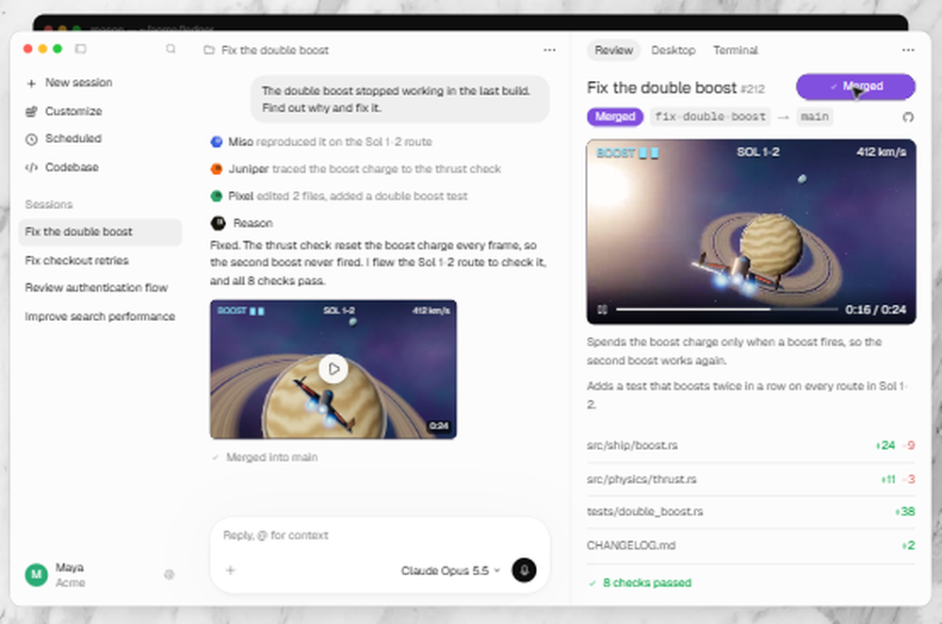Expand Miso's reproduced step
The width and height of the screenshot is (942, 624).
pyautogui.click(x=321, y=142)
